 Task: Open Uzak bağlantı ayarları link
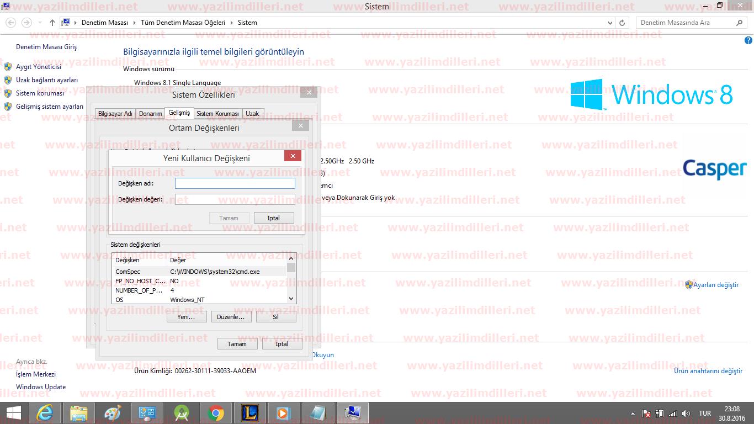click(47, 80)
